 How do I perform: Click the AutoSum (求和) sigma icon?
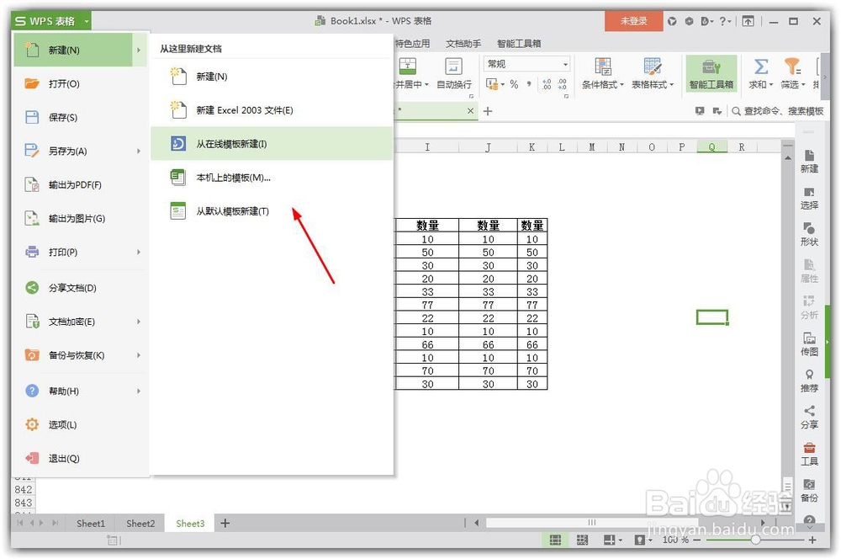[x=760, y=67]
